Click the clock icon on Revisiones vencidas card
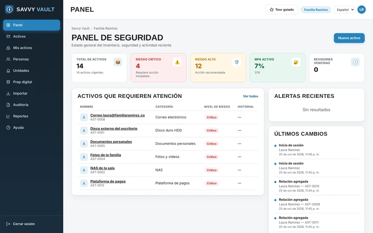 pos(355,62)
